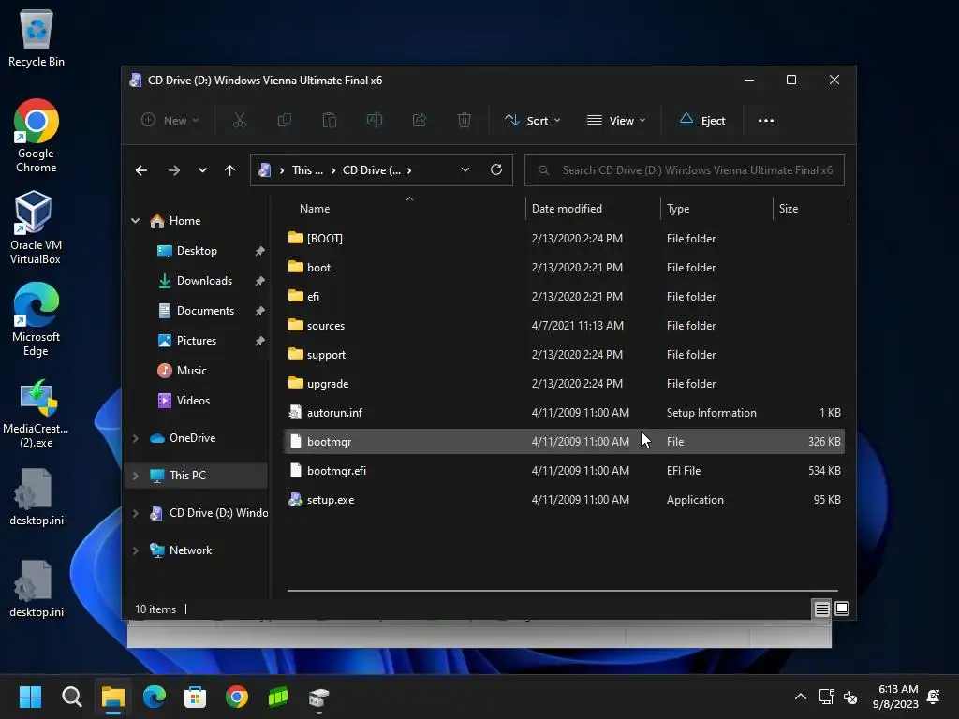959x719 pixels.
Task: Switch to details view in status bar
Action: (x=821, y=609)
